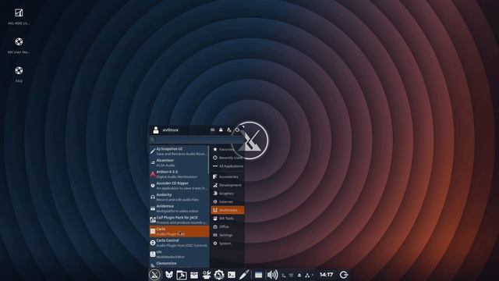The height and width of the screenshot is (281, 499).
Task: Select the Accessories category
Action: click(228, 176)
